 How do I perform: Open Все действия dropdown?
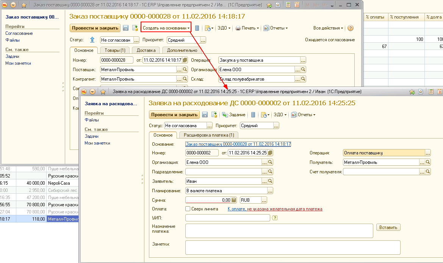click(328, 28)
